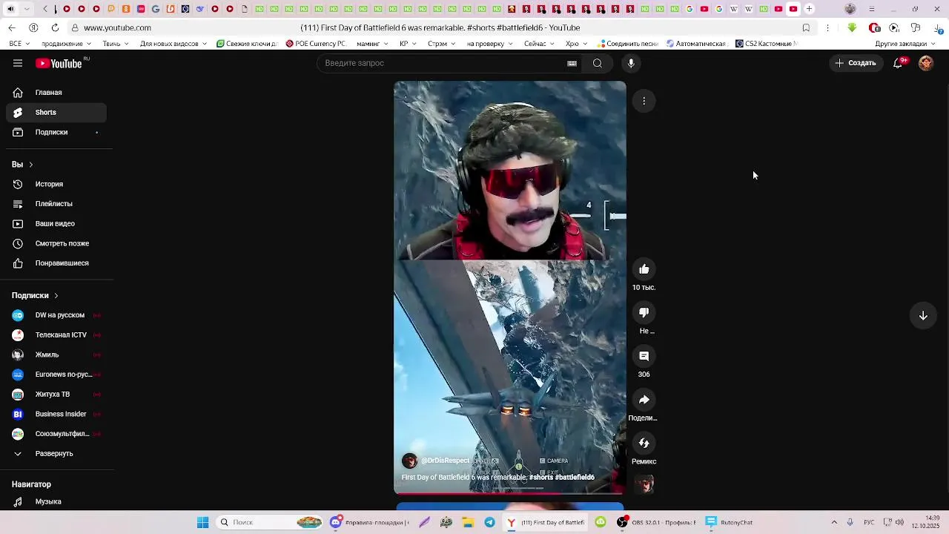Go back with browser back arrow
Viewport: 949px width, 534px height.
[12, 27]
